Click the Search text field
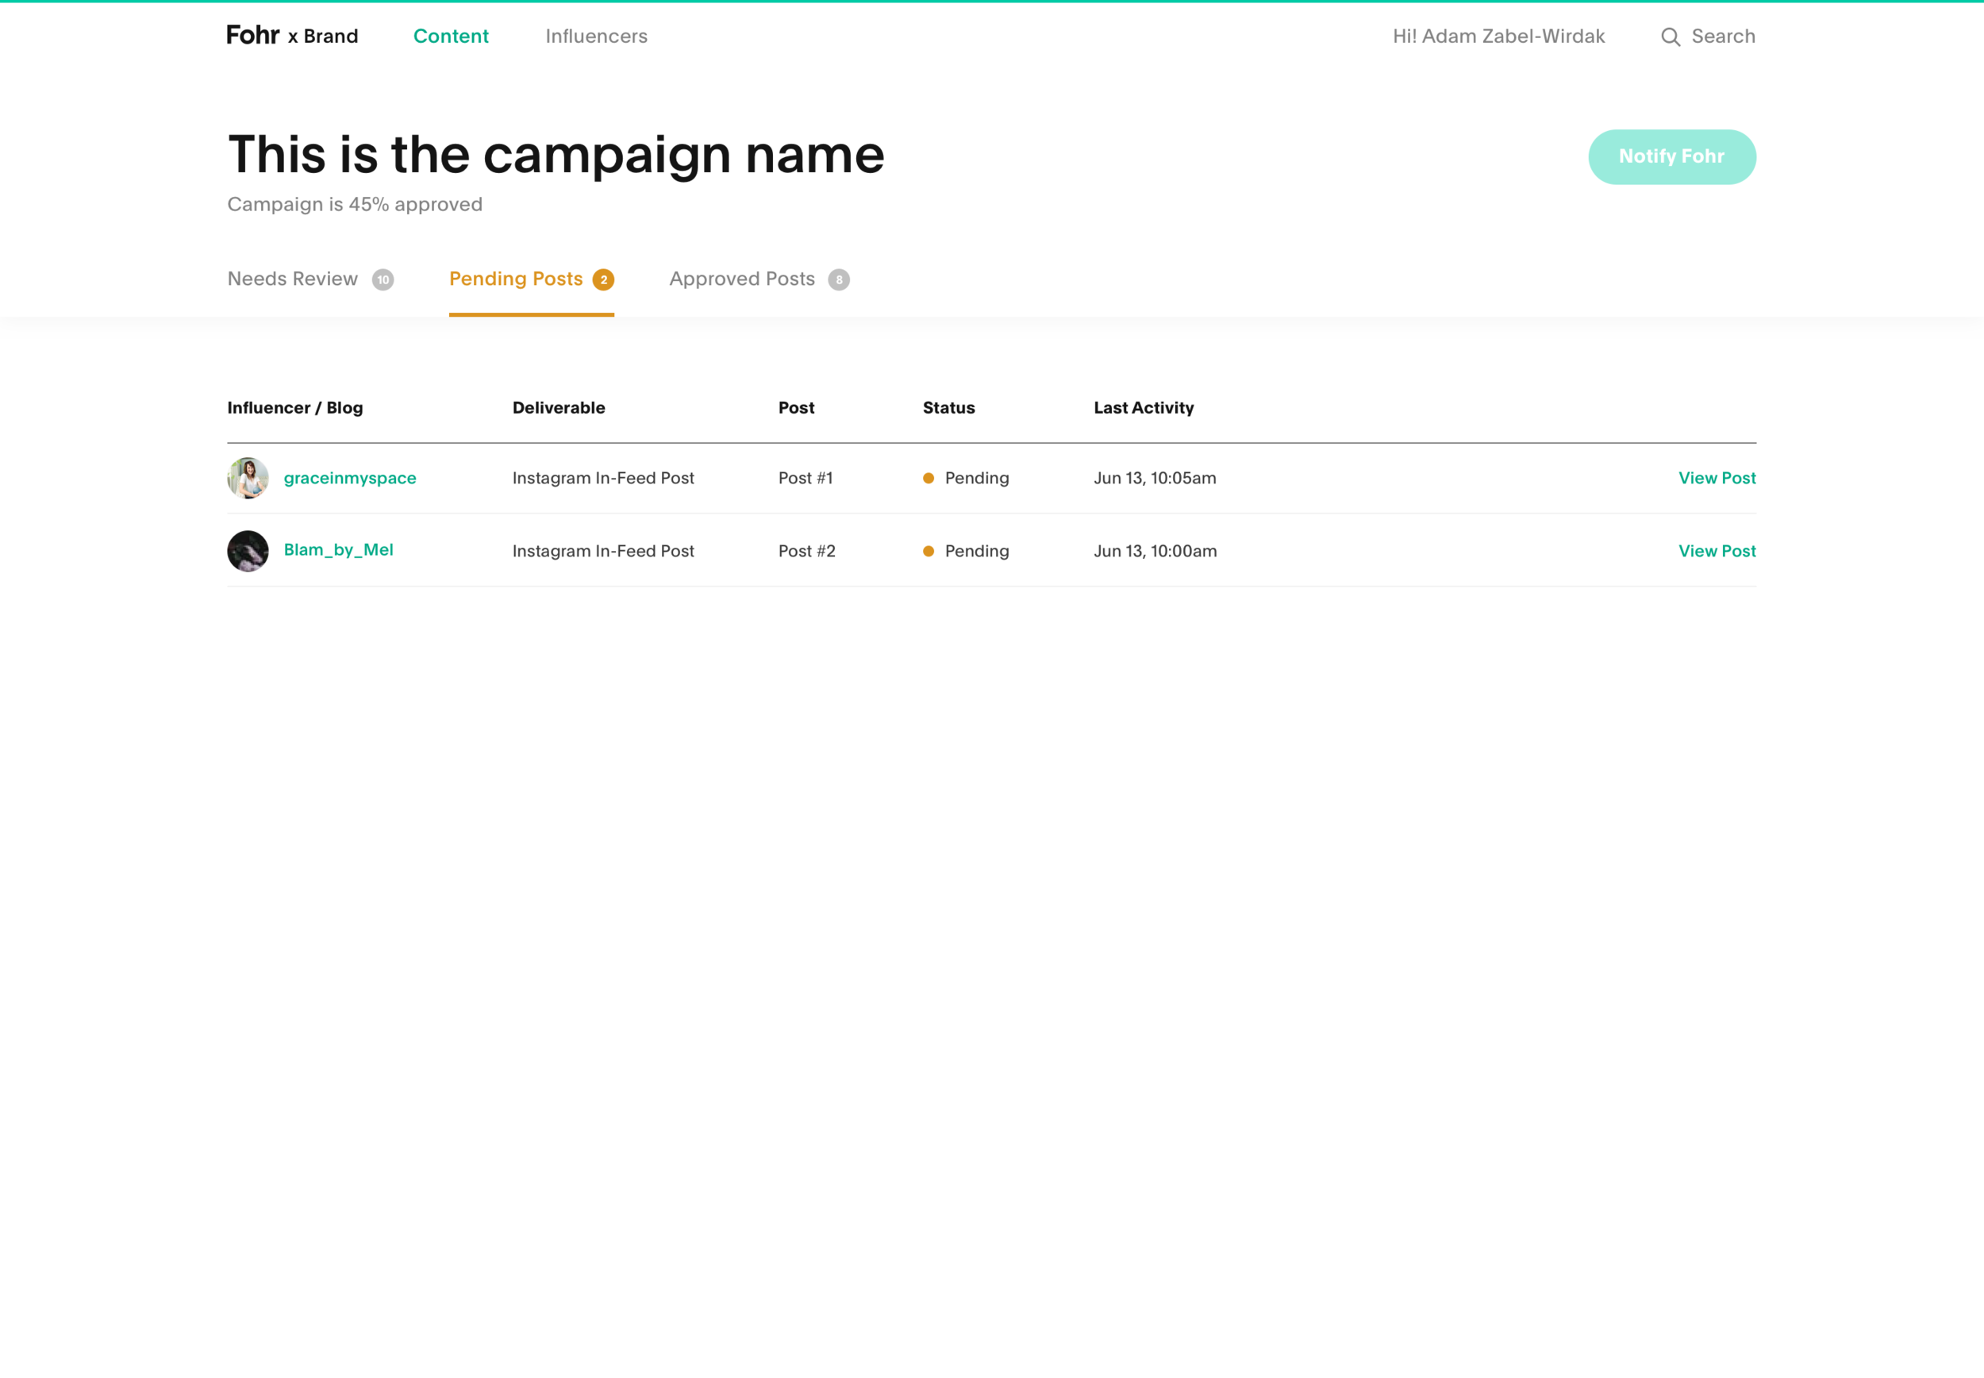The image size is (1984, 1378). click(x=1723, y=37)
